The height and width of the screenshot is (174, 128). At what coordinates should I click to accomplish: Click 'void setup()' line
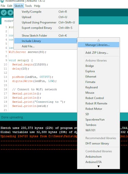[21, 60]
